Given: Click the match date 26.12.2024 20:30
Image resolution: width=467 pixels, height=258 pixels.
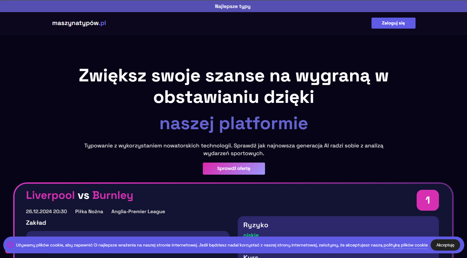Looking at the screenshot, I should point(46,212).
